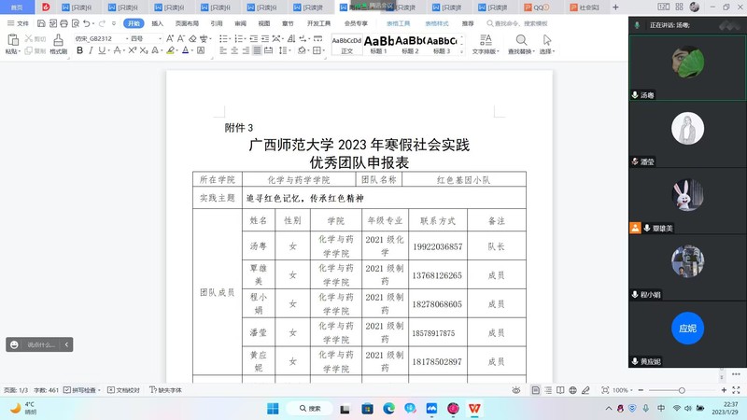
Task: Toggle center text alignment
Action: pos(234,50)
